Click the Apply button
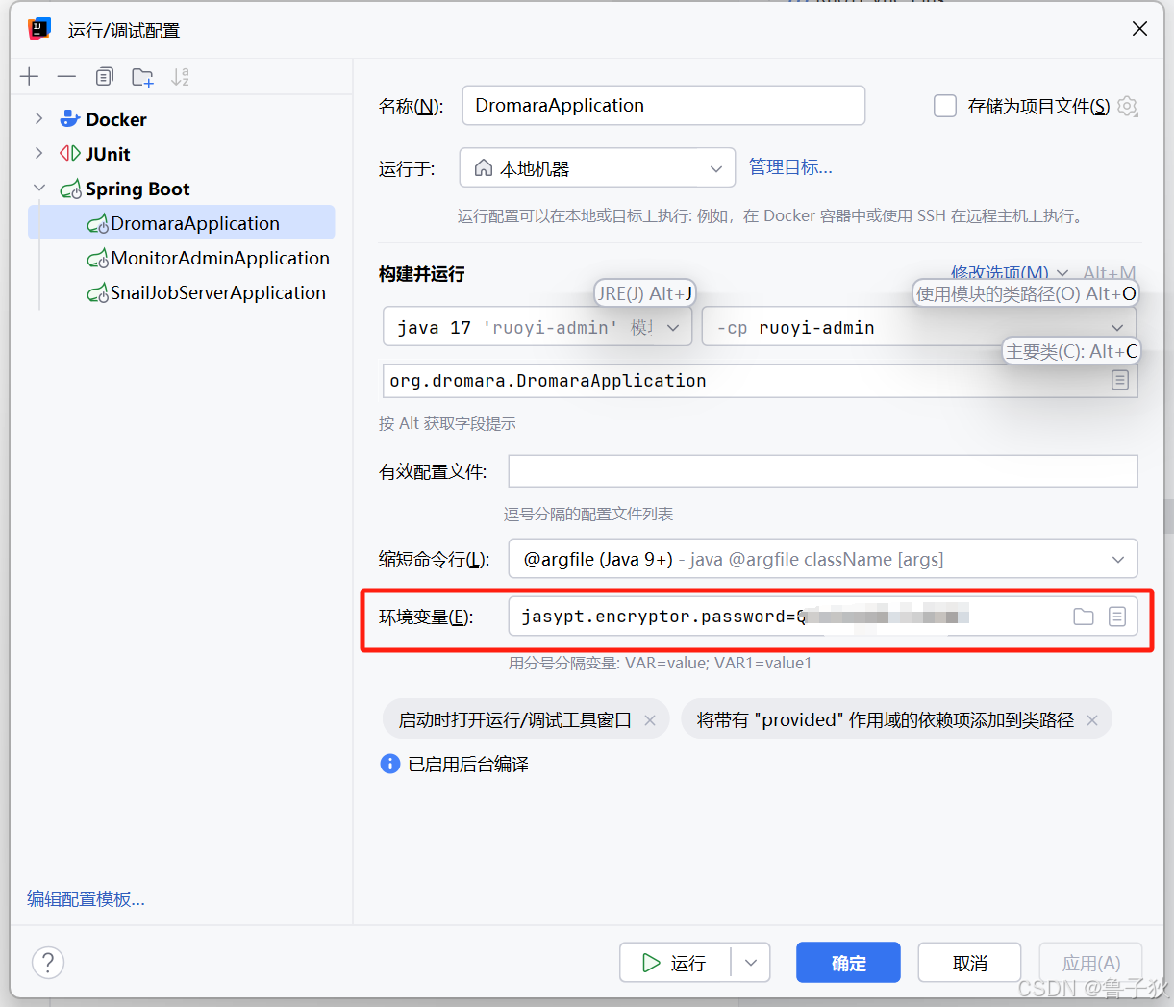1174x1007 pixels. (1090, 963)
